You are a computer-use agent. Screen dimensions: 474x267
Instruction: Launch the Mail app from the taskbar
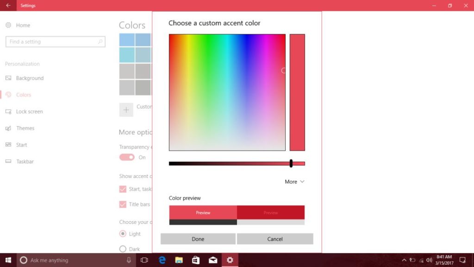pyautogui.click(x=213, y=260)
